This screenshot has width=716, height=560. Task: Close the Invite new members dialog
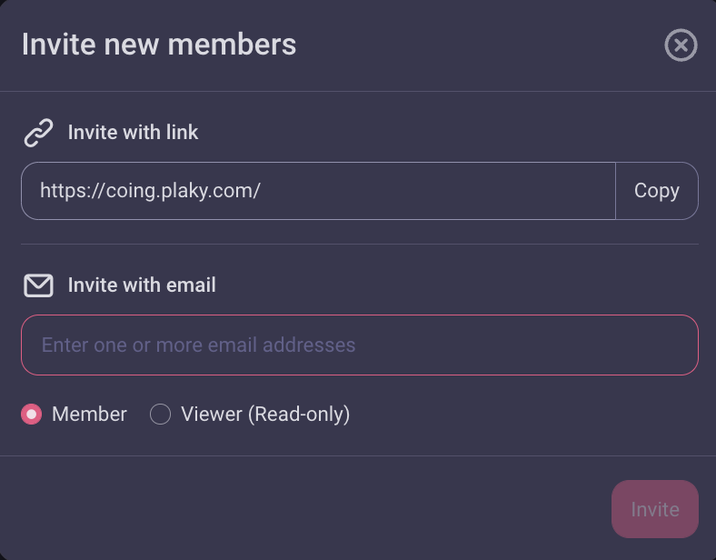pyautogui.click(x=681, y=45)
